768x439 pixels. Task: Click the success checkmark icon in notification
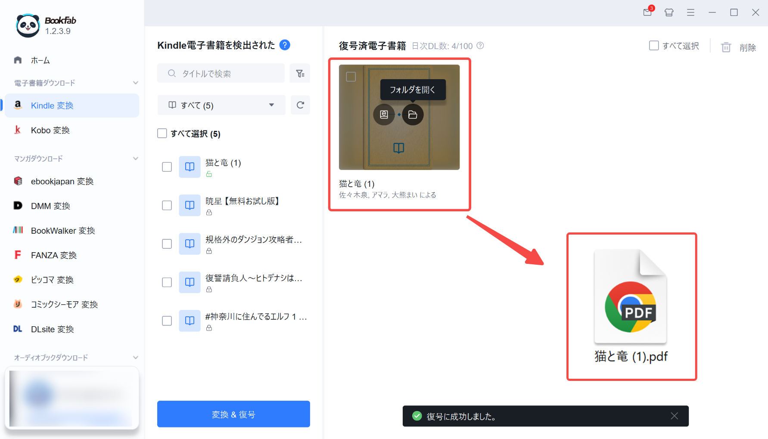click(417, 416)
